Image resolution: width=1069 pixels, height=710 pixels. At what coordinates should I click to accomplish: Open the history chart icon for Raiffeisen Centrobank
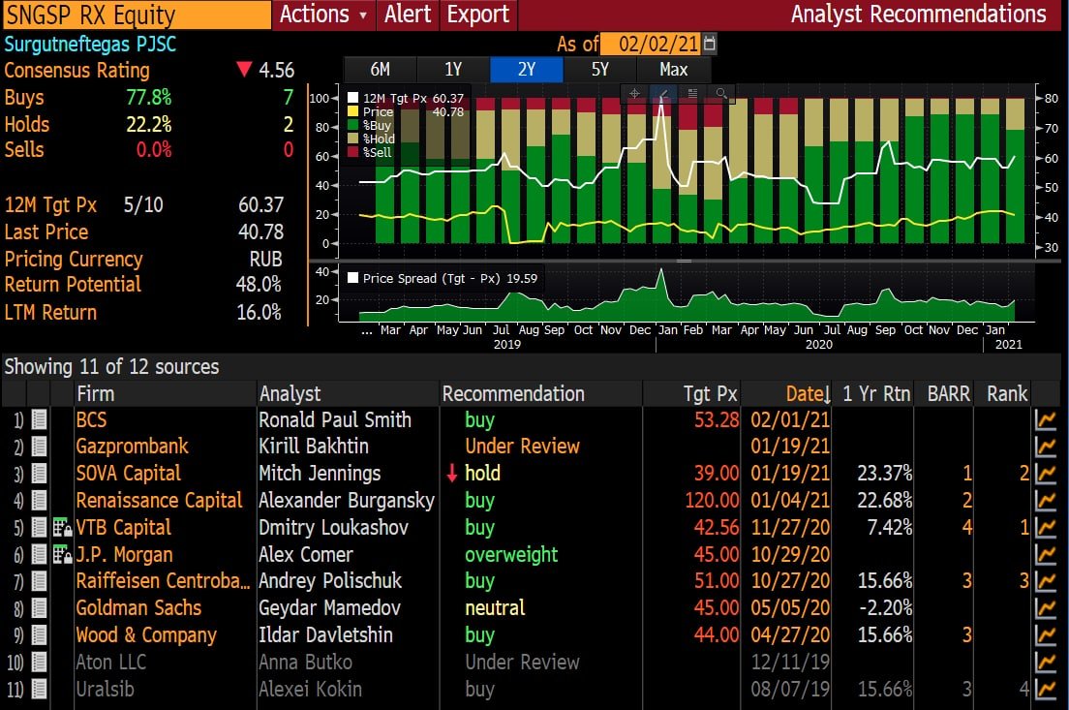click(x=1045, y=580)
